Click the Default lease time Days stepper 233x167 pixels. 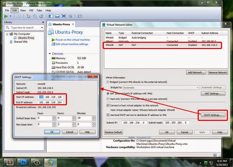coord(54,118)
